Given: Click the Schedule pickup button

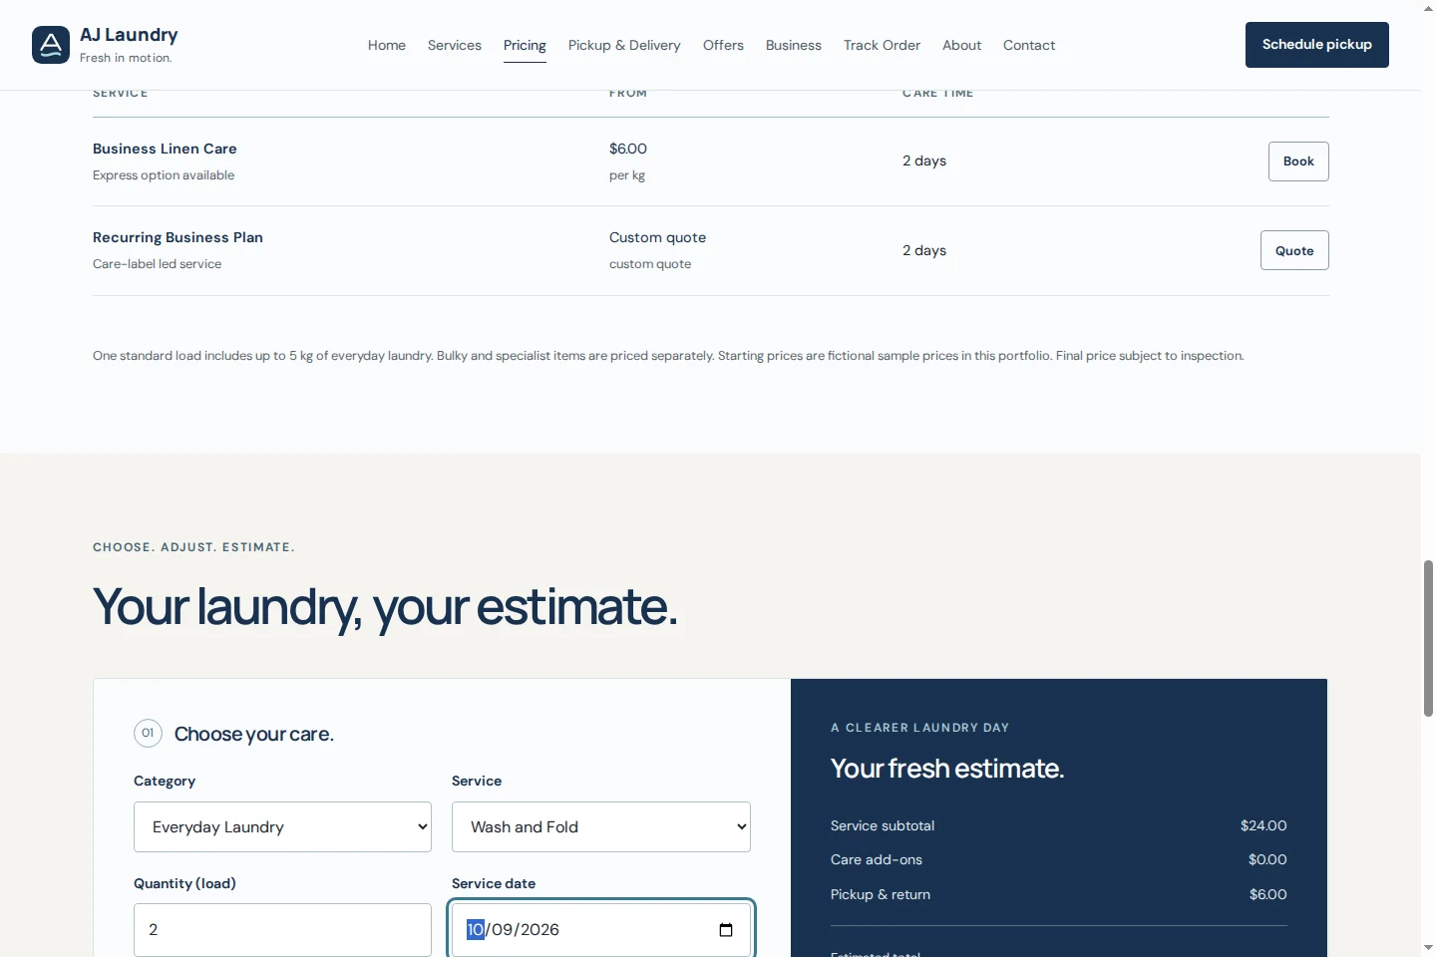Looking at the screenshot, I should tap(1316, 45).
